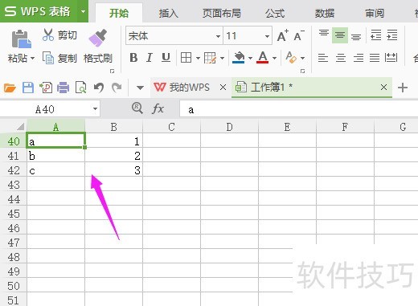Click the Increase font size icon
Screen dimensions: 418x306
(x=282, y=35)
